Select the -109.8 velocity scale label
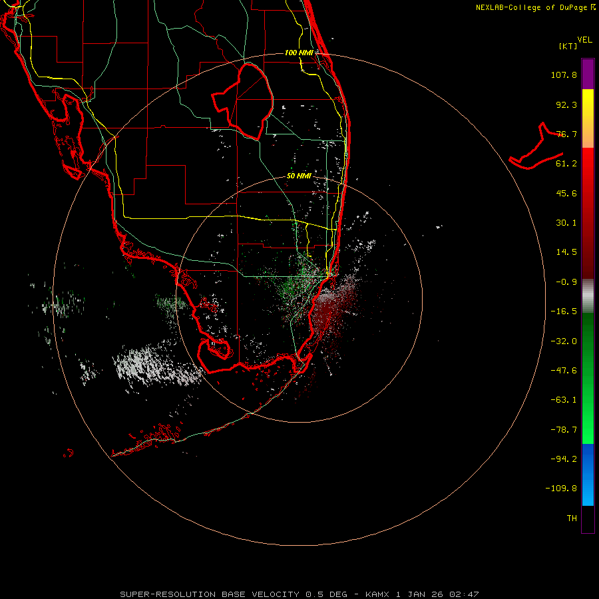The height and width of the screenshot is (599, 599). [562, 489]
